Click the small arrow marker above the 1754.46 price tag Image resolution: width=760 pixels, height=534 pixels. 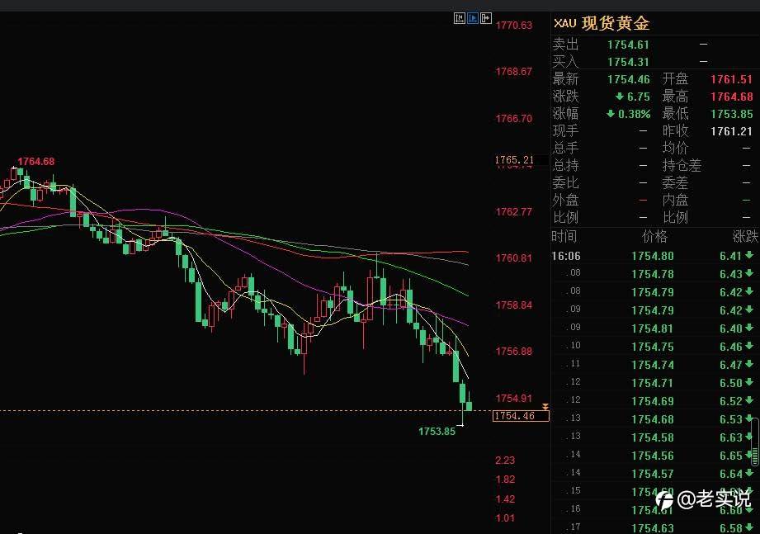545,407
